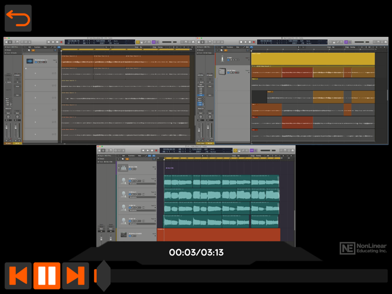The height and width of the screenshot is (294, 392).
Task: Click Play in the top-right Logic window
Action: click(245, 42)
